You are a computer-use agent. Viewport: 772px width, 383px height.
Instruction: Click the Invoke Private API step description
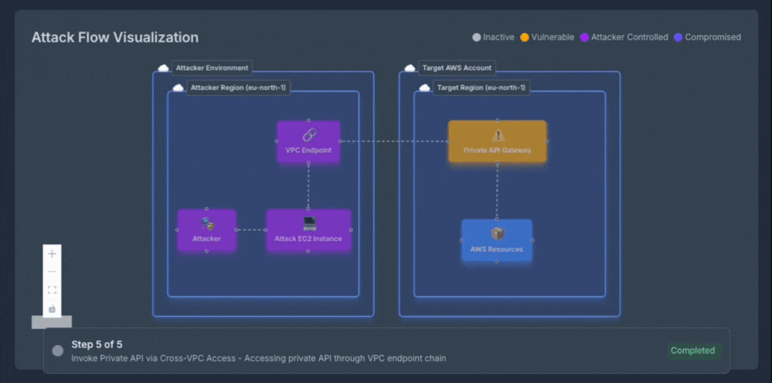(259, 358)
